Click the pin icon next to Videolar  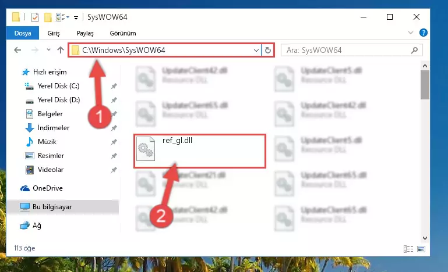114,170
